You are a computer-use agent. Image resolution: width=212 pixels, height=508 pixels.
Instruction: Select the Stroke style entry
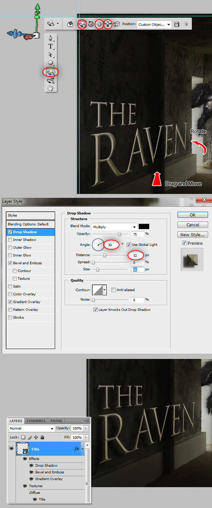pyautogui.click(x=31, y=318)
